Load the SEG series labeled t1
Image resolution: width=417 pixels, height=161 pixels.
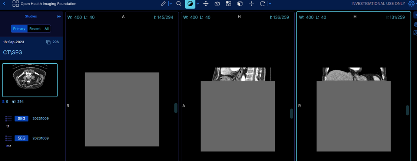click(21, 118)
